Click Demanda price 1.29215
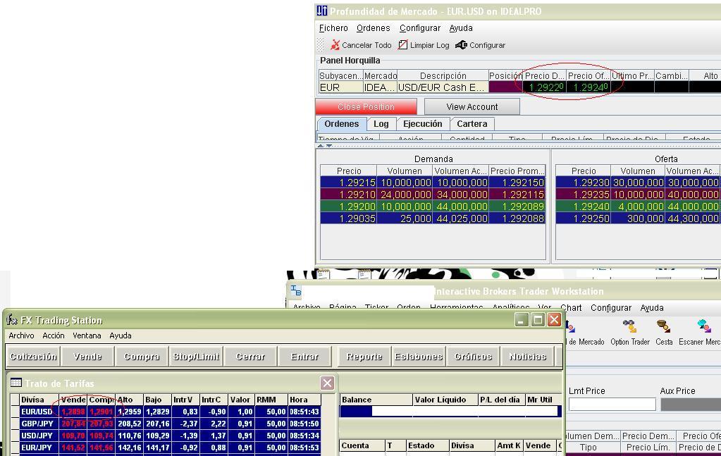 349,183
